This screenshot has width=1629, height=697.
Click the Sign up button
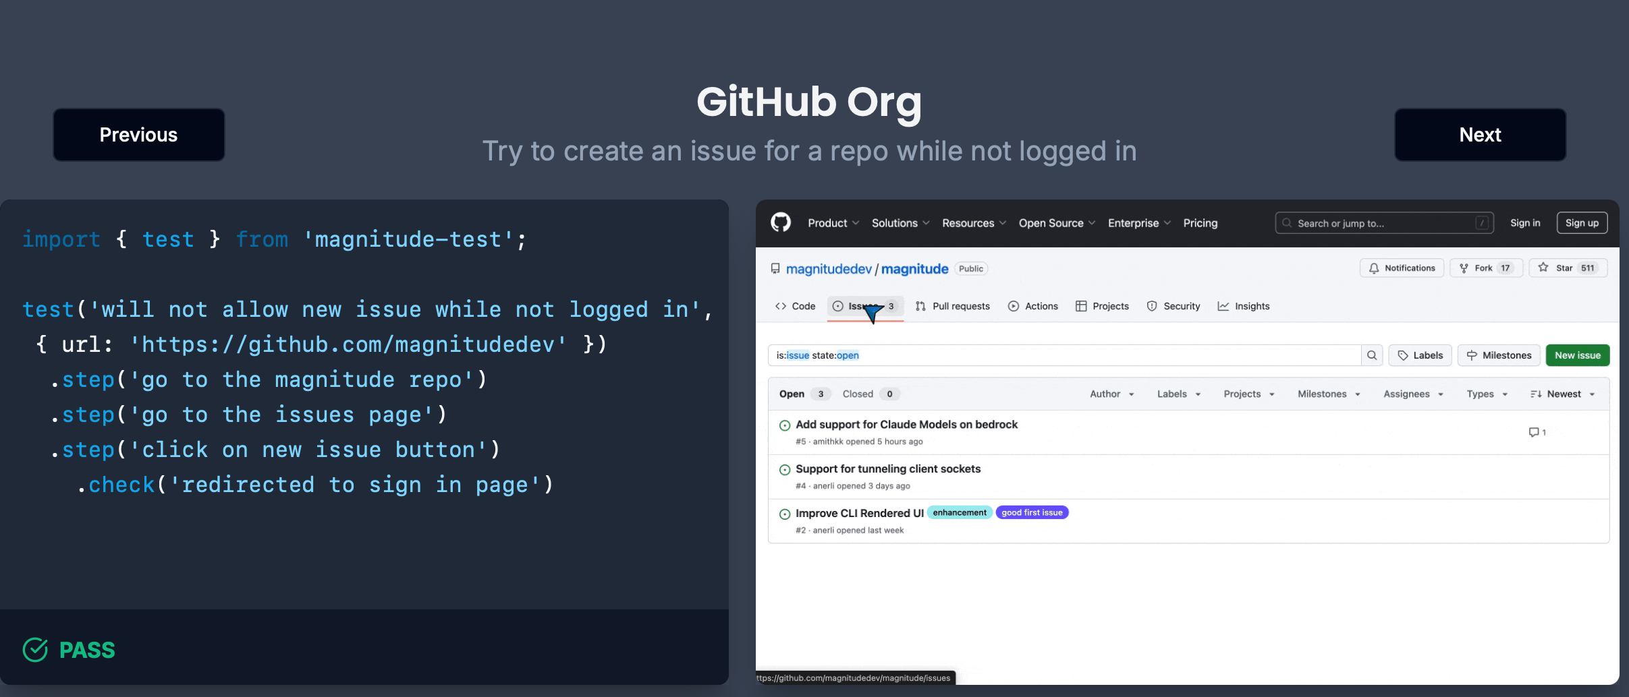click(1582, 223)
